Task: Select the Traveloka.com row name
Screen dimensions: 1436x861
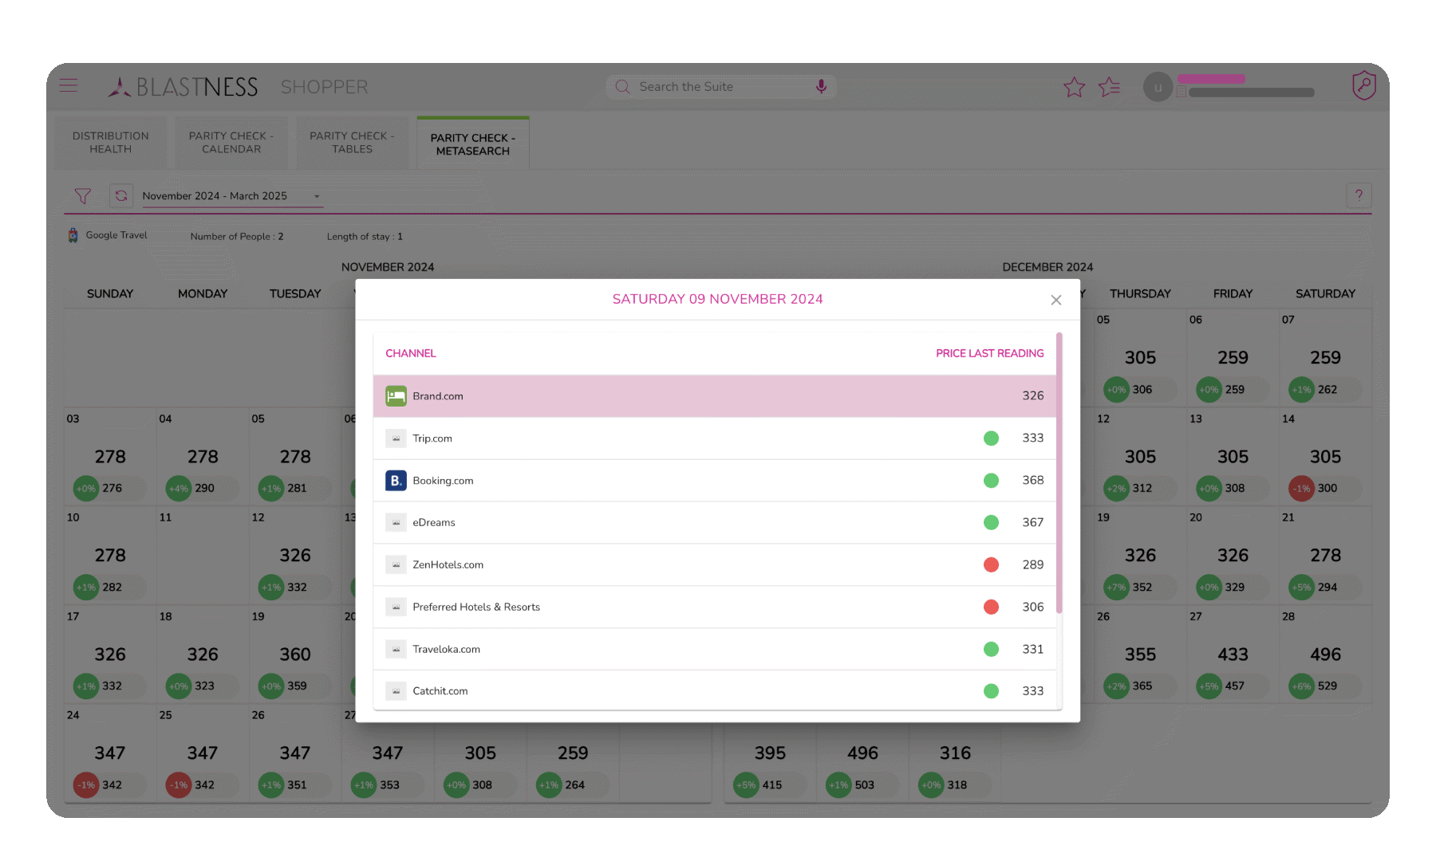Action: 446,650
